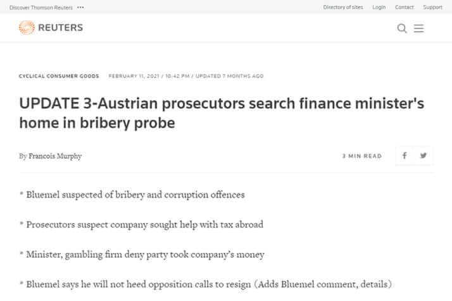Click the Reuters globe logo
Image resolution: width=452 pixels, height=301 pixels.
[x=27, y=28]
